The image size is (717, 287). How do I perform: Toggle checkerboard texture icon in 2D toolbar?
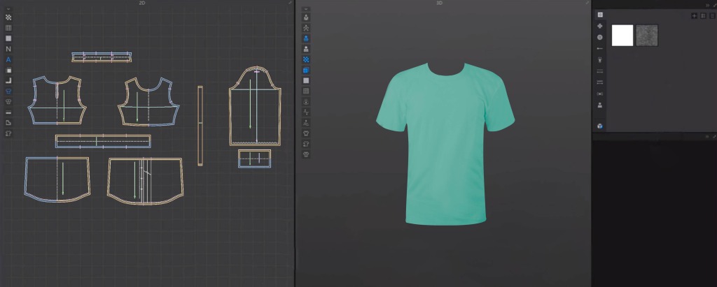(x=8, y=17)
